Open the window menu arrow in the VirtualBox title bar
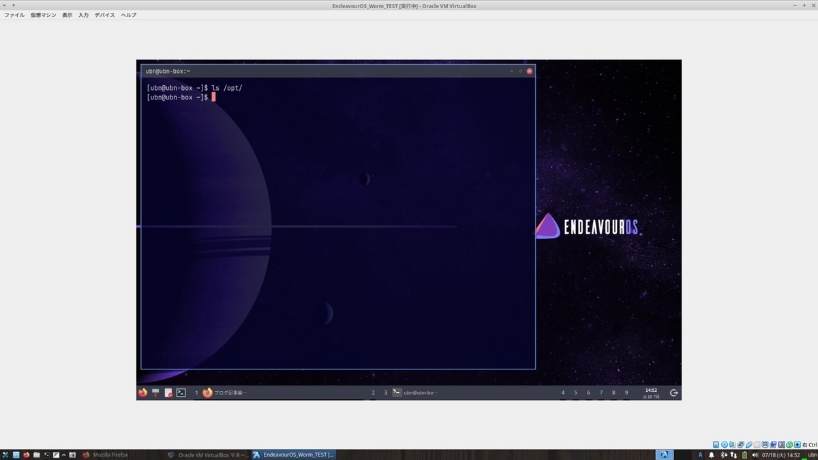The height and width of the screenshot is (460, 818). pyautogui.click(x=4, y=5)
